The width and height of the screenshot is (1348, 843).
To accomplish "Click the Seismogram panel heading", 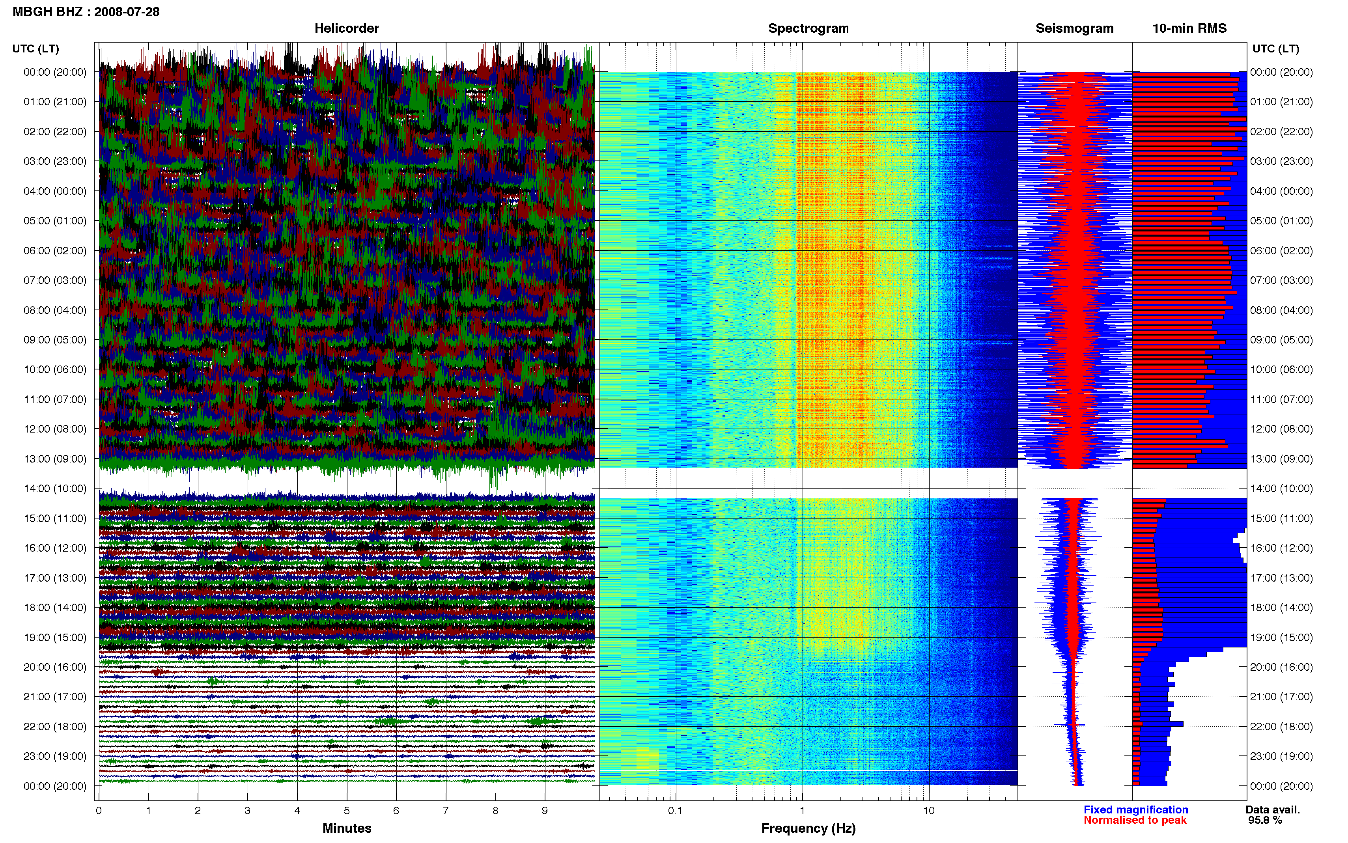I will coord(1074,28).
